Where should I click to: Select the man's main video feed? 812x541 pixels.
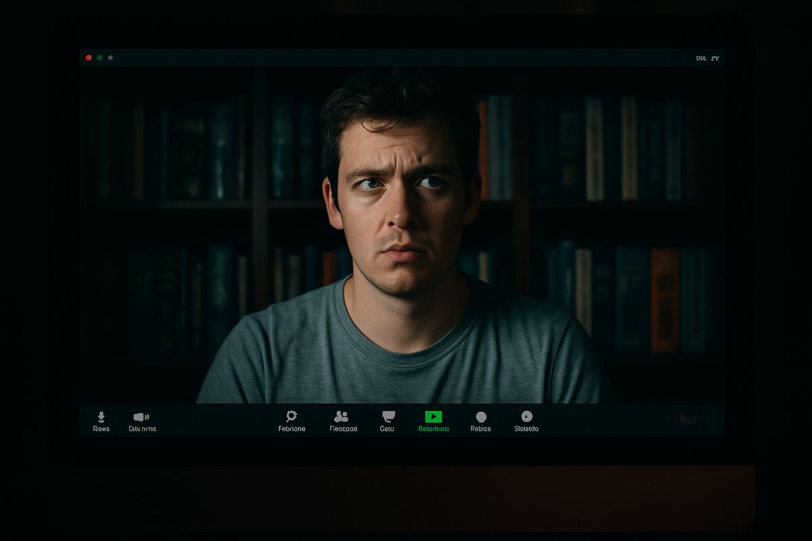(x=402, y=235)
